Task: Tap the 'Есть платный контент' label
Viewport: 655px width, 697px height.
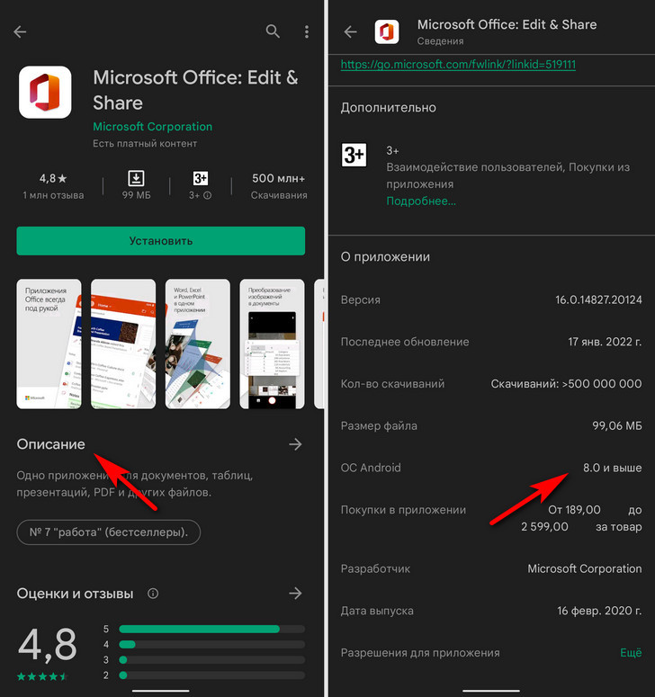Action: (145, 144)
